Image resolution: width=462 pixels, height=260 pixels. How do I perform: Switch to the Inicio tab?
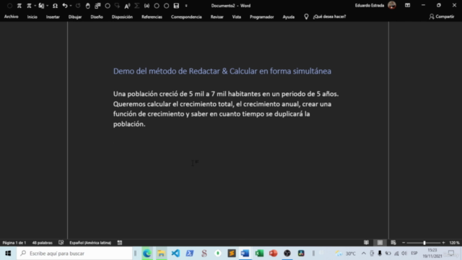point(32,17)
